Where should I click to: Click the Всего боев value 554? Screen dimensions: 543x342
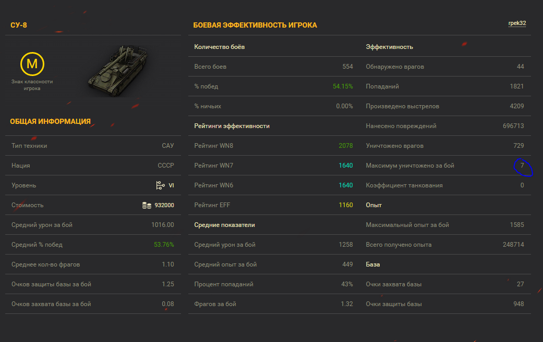(348, 67)
